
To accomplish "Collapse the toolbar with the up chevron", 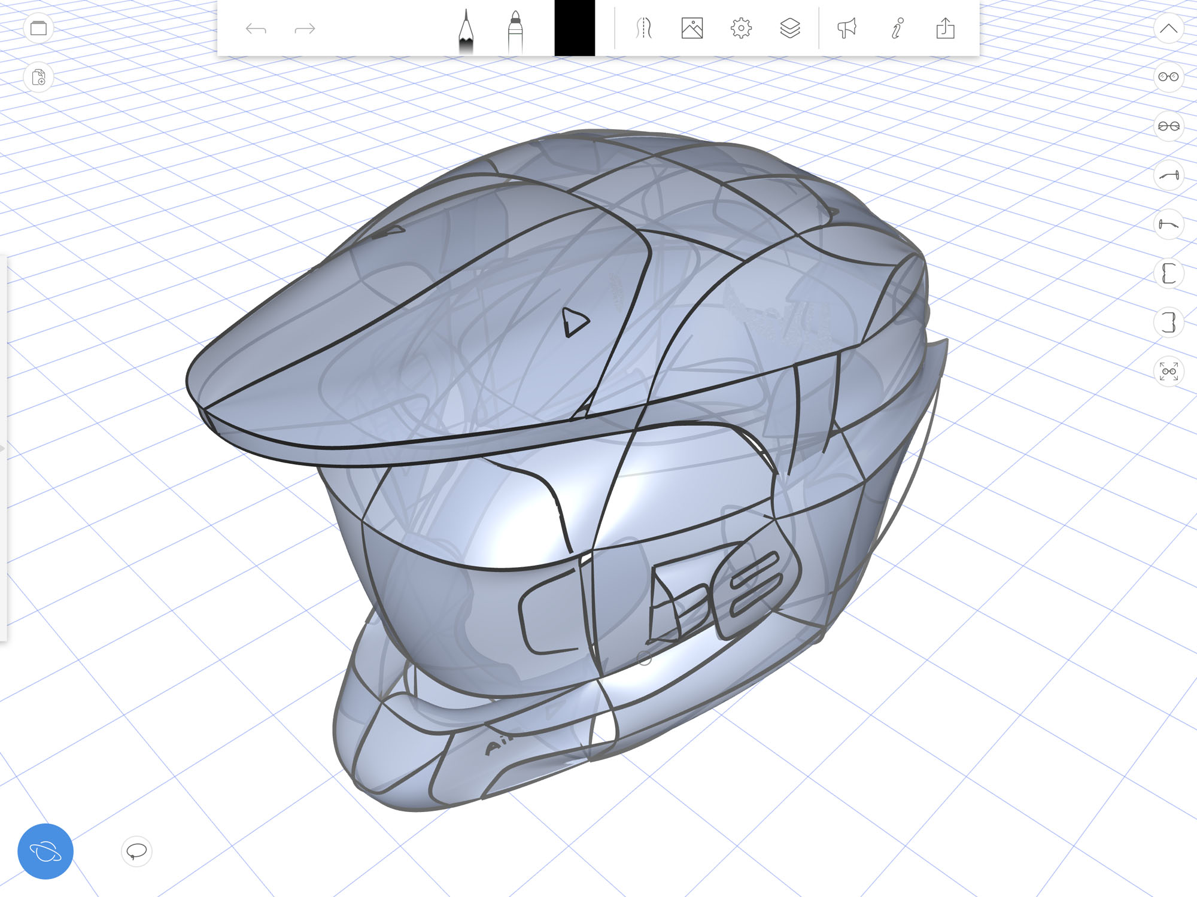I will point(1168,28).
